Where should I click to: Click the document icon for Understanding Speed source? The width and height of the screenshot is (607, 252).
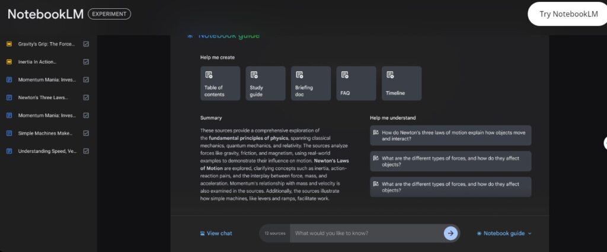click(x=9, y=151)
